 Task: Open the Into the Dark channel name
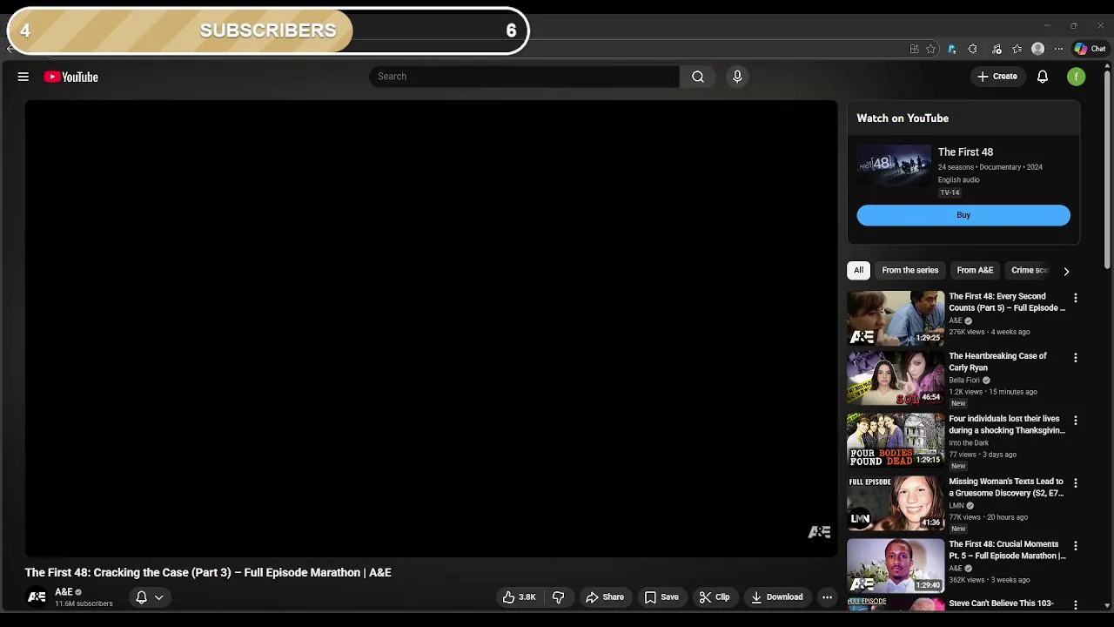pos(969,443)
